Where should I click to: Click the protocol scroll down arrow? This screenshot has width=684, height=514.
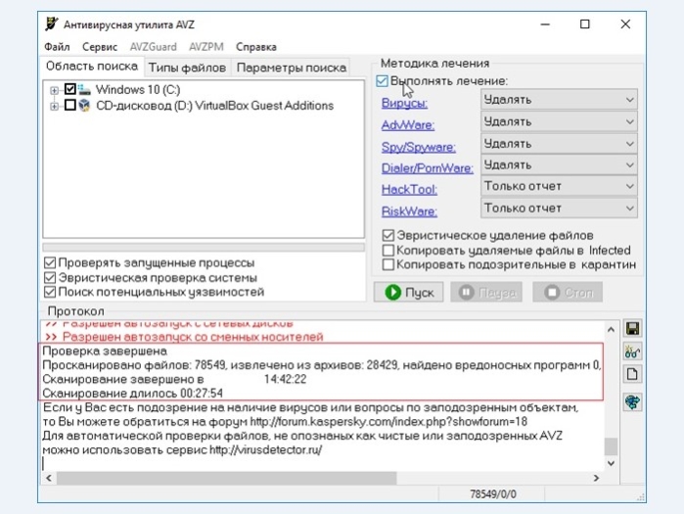tap(611, 463)
